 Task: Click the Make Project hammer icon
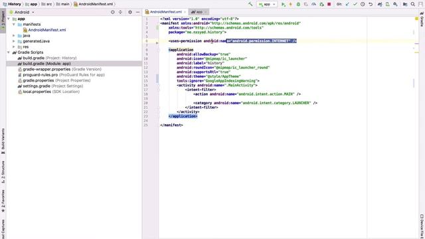point(250,4)
